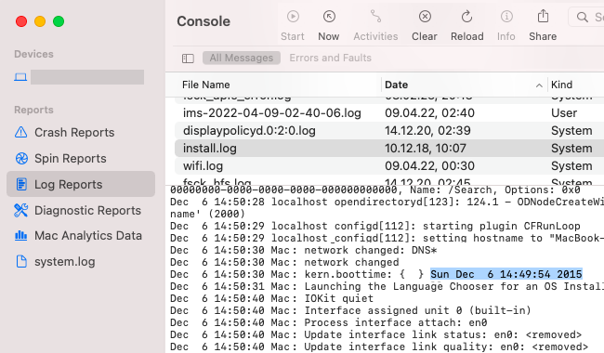Switch to the All Messages filter
This screenshot has height=353, width=604.
point(242,58)
